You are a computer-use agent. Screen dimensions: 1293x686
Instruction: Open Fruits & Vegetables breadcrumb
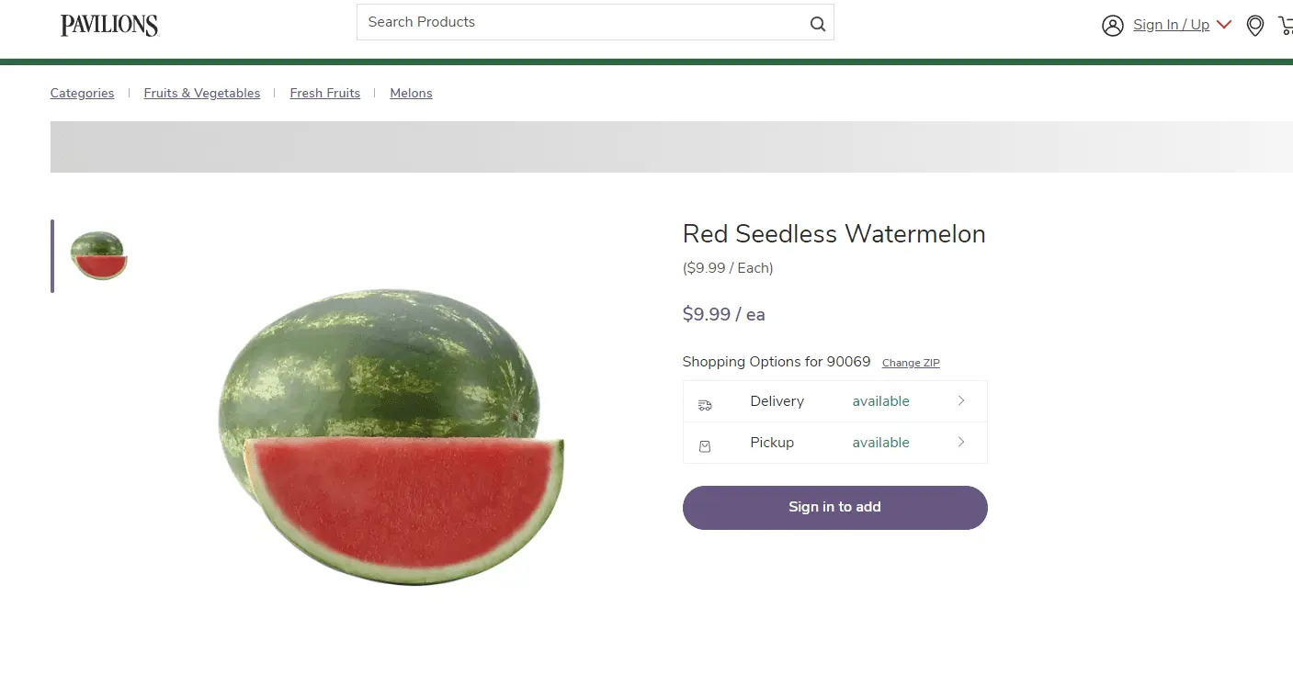point(201,94)
